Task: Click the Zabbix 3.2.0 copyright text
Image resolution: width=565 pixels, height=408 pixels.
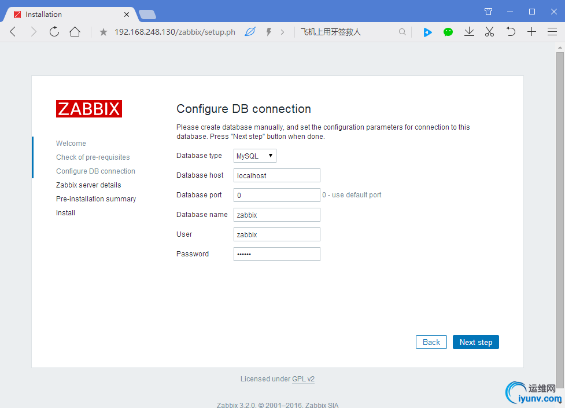Action: point(278,405)
